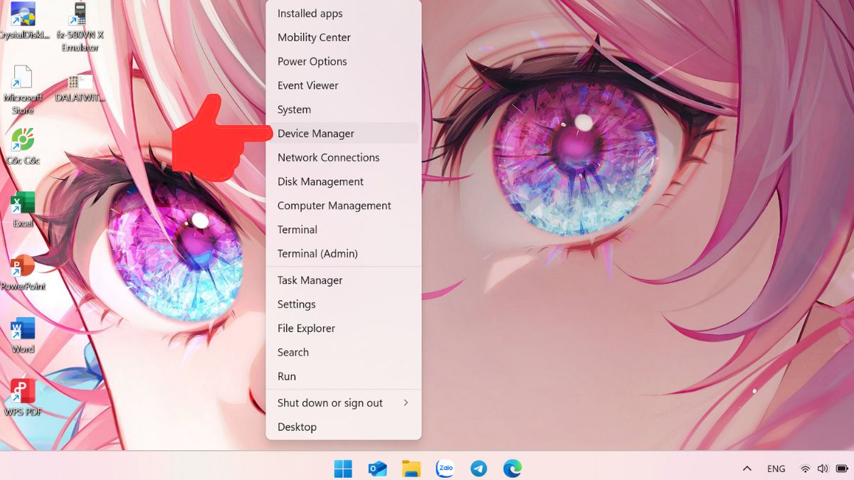Open Mobility Center from the menu
This screenshot has width=854, height=480.
tap(344, 37)
